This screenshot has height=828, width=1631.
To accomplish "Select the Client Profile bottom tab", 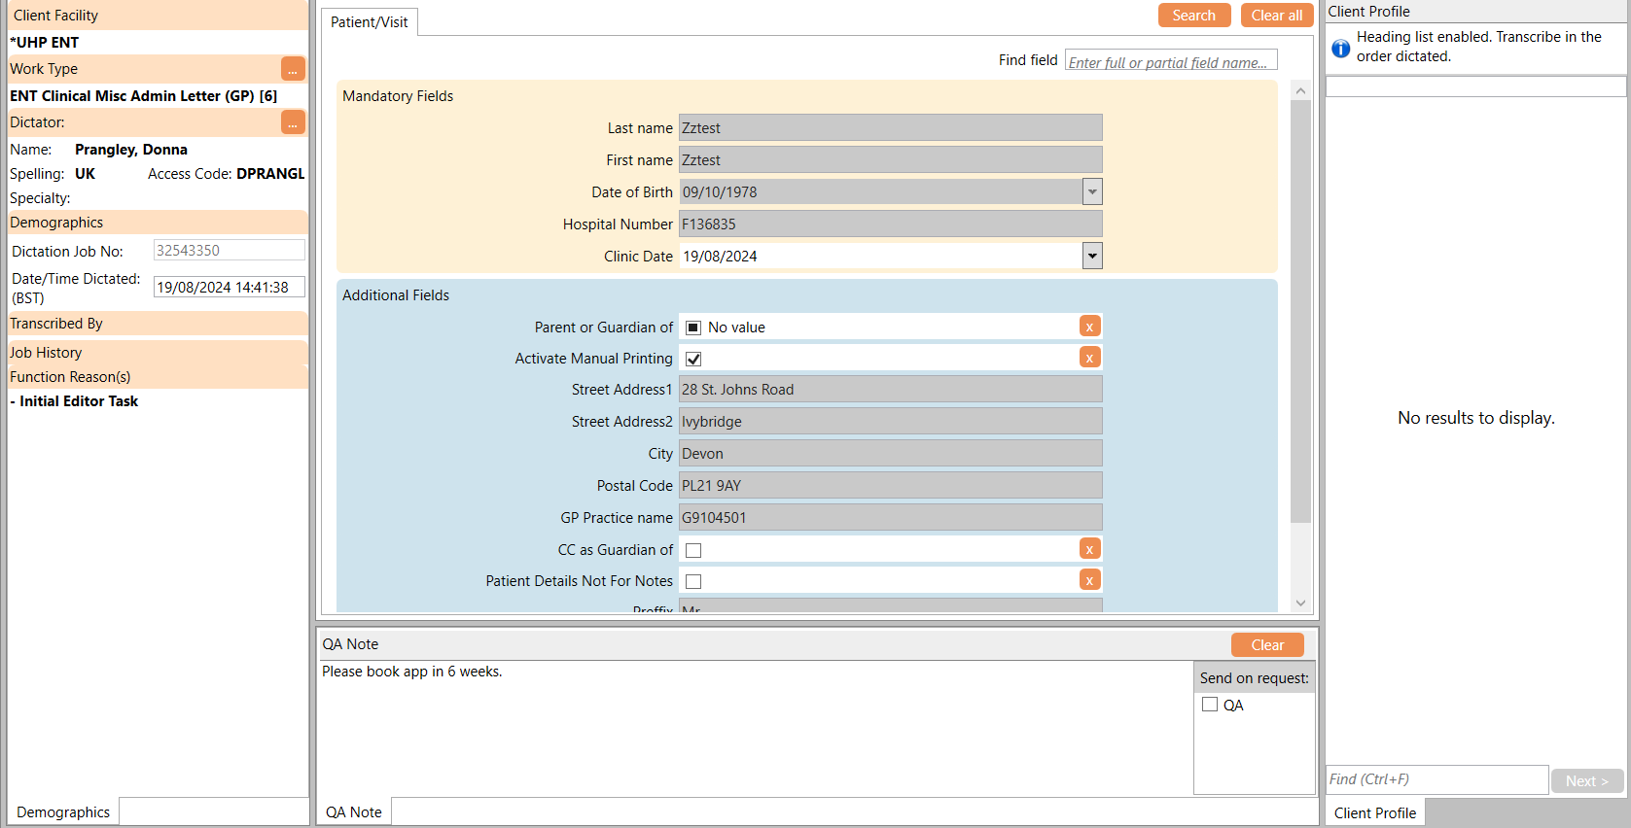I will click(1375, 812).
